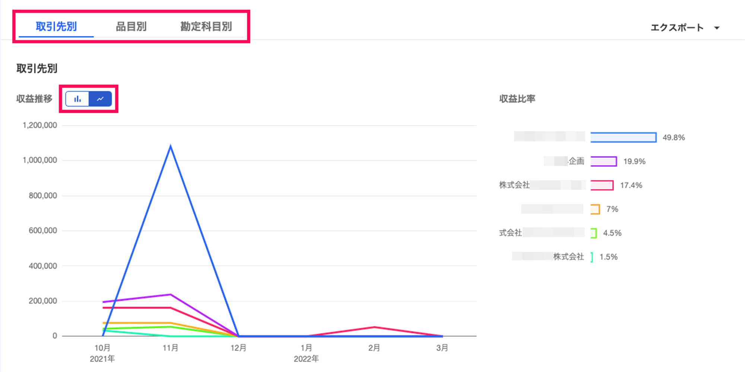Screen dimensions: 745x372
Task: Click the 企画 customer label
Action: tap(576, 161)
